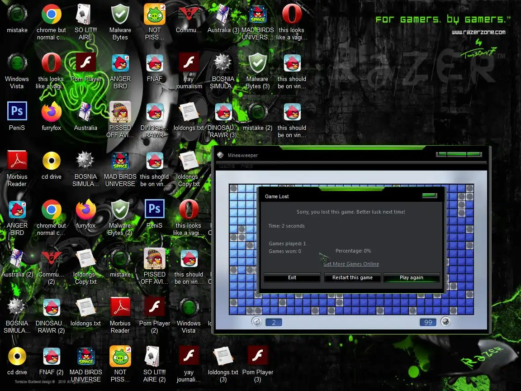Click the mine icon beside 99 counter
The height and width of the screenshot is (391, 521).
[445, 322]
